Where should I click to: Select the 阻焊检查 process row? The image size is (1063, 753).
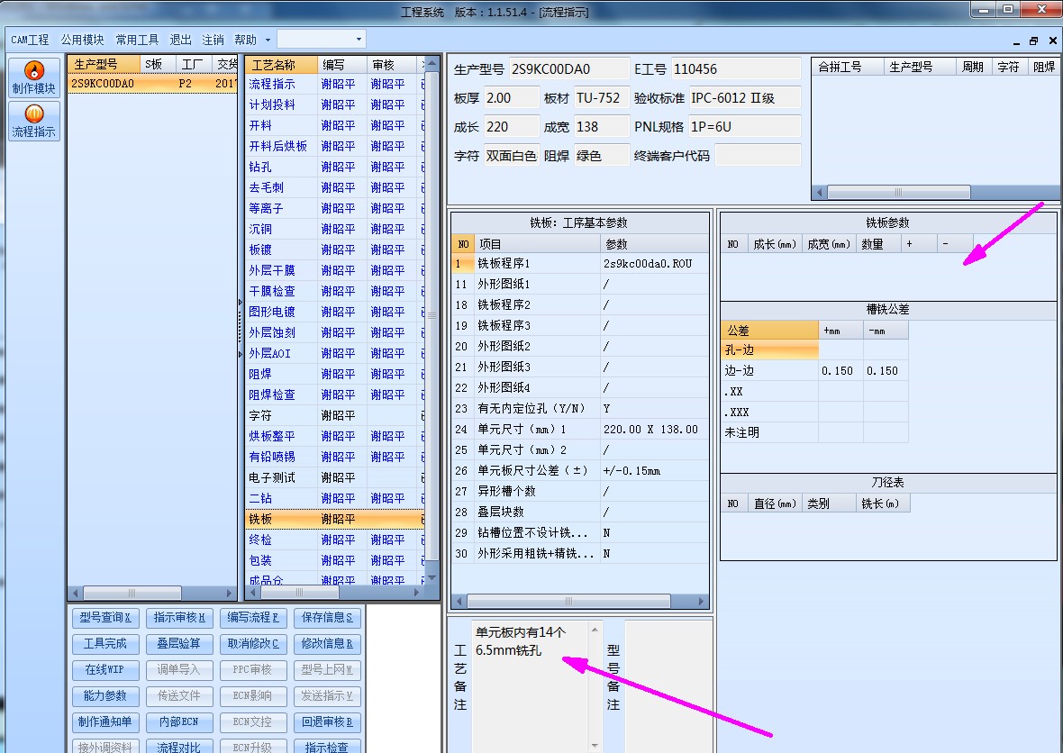click(335, 395)
